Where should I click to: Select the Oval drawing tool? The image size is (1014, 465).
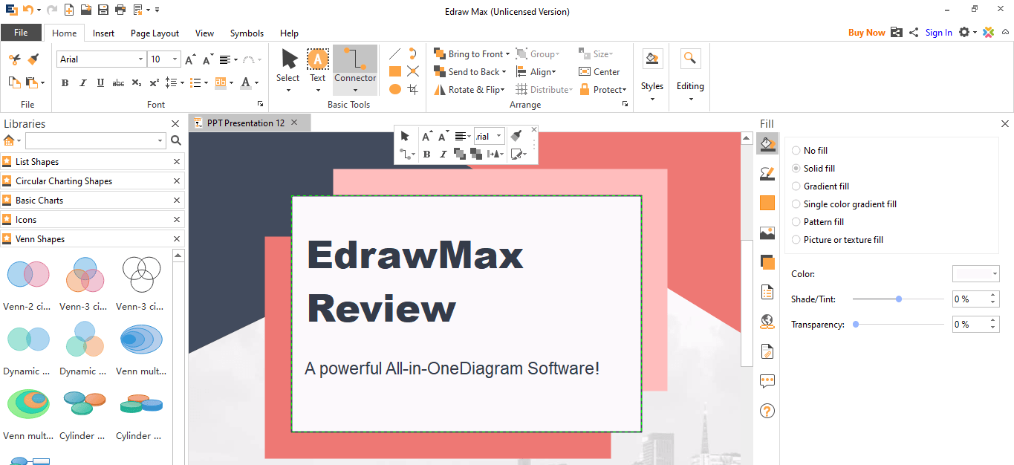[x=395, y=89]
